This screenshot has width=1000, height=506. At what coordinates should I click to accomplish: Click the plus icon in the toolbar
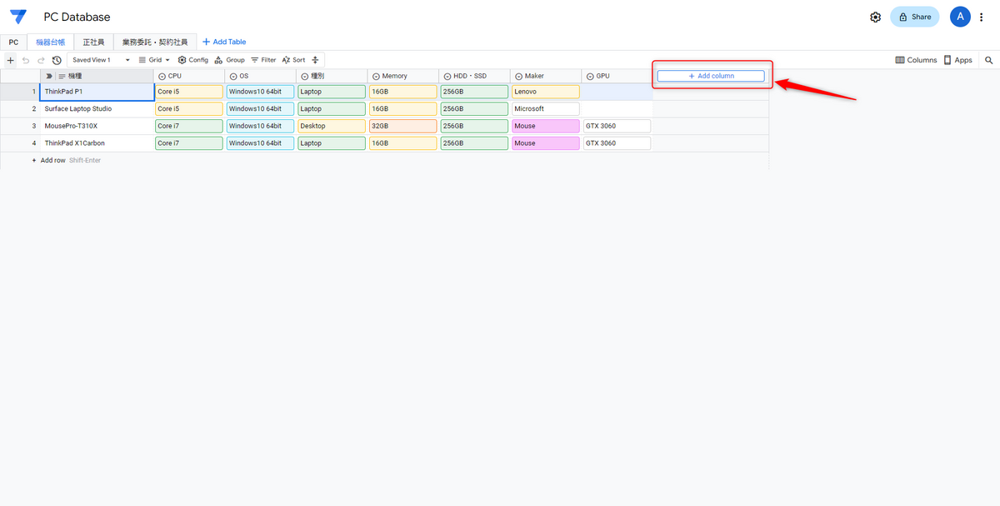(x=11, y=60)
